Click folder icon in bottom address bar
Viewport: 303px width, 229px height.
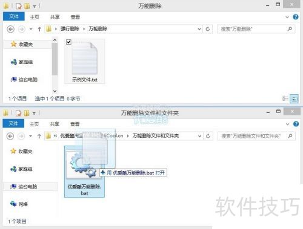point(48,136)
